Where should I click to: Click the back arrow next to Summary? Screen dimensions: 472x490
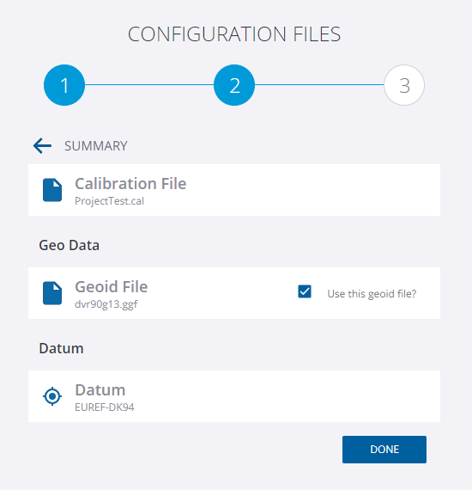pyautogui.click(x=42, y=145)
